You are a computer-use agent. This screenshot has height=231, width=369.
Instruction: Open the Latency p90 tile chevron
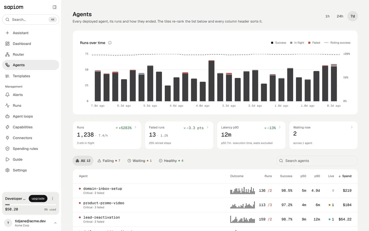point(280,127)
